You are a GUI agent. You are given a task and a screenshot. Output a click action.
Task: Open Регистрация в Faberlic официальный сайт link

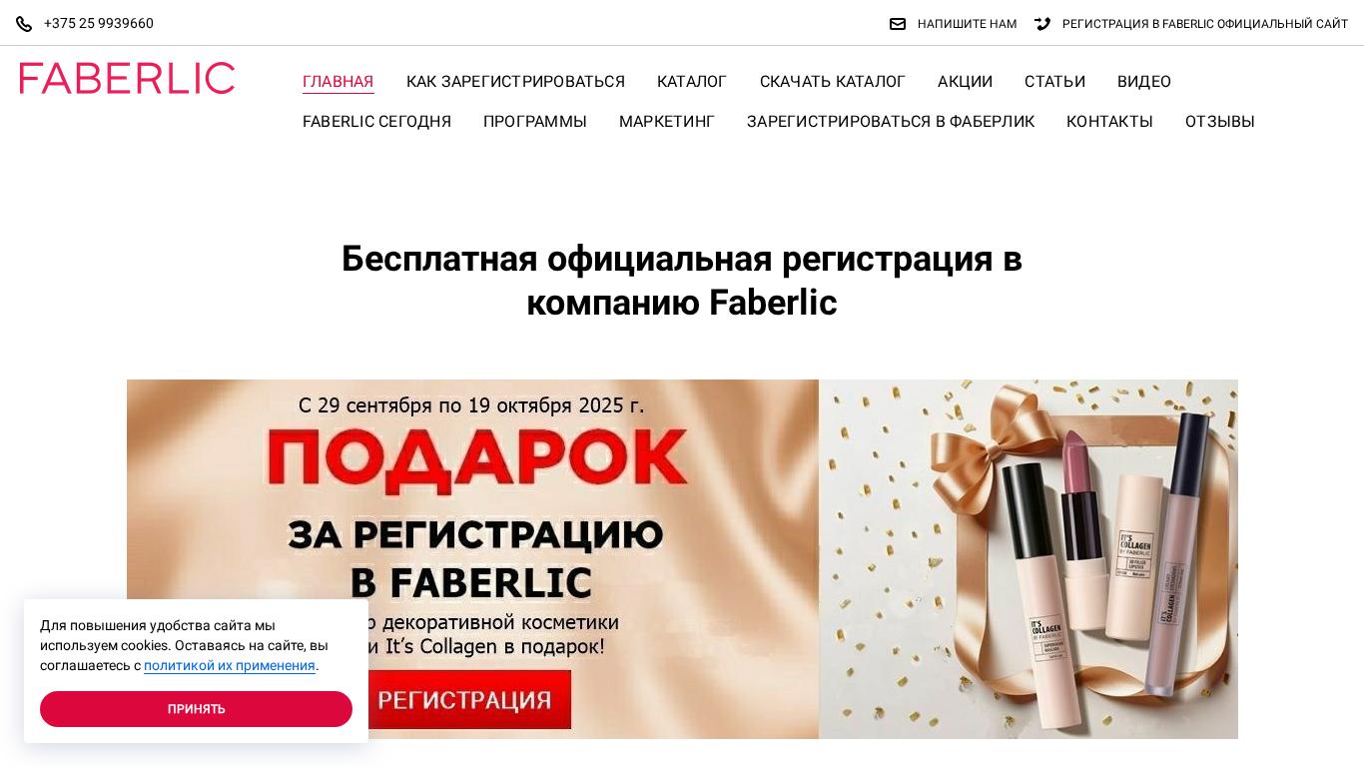tap(1205, 24)
